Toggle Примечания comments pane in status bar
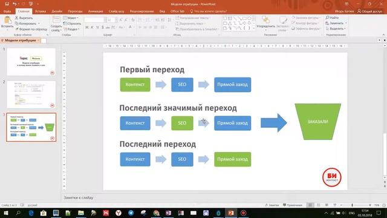387x218 pixels. pos(293,205)
